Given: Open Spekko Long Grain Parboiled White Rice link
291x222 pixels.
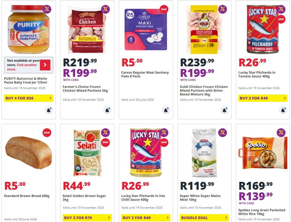Looking at the screenshot, I should click(261, 212).
